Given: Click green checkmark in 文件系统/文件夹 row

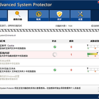Looking at the screenshot, I should [x=55, y=70].
